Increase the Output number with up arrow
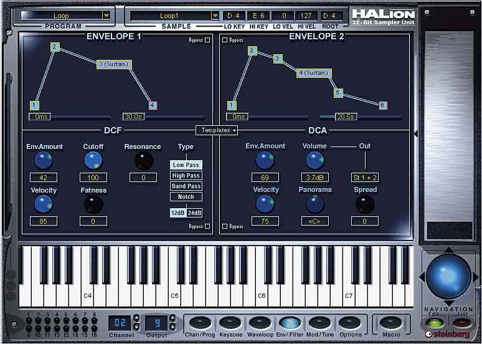 (x=172, y=318)
